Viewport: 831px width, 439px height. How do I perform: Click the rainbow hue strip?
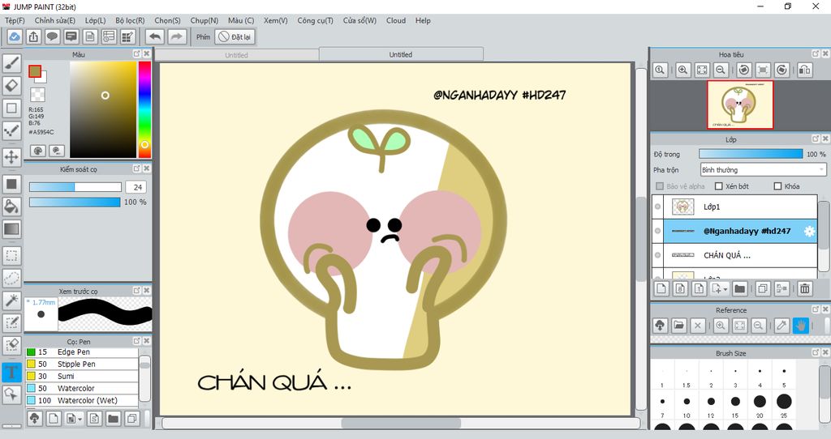144,109
